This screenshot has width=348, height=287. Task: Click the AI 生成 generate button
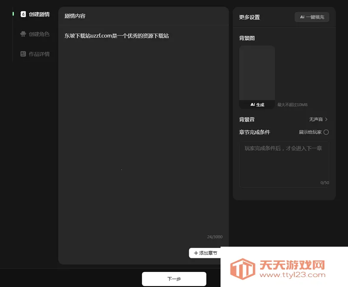tap(257, 104)
